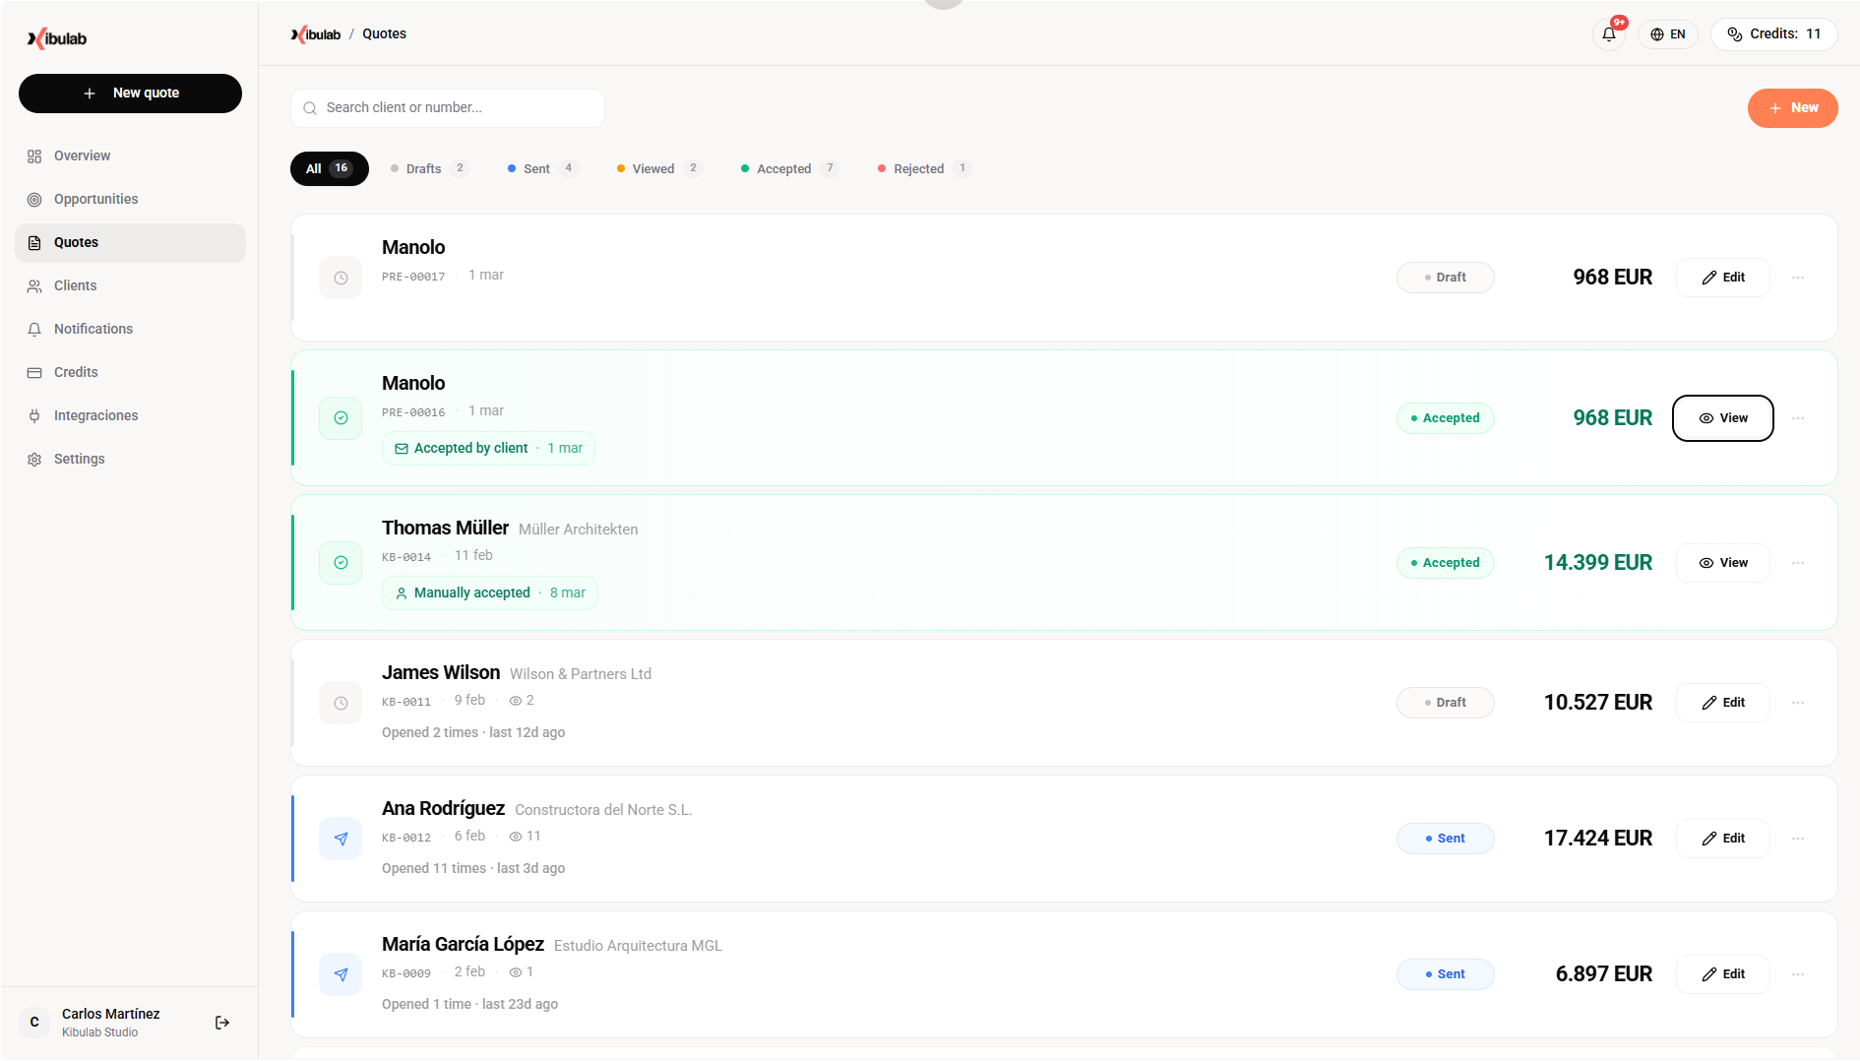This screenshot has height=1061, width=1860.
Task: Select Opportunities in the sidebar
Action: click(x=94, y=199)
